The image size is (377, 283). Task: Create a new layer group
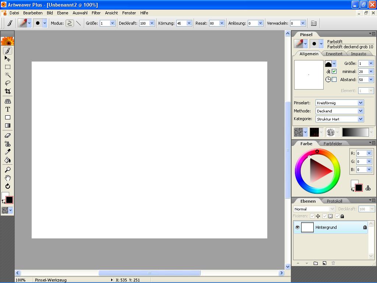[316, 263]
